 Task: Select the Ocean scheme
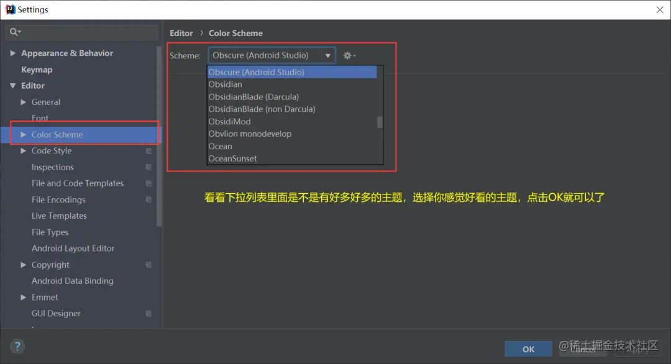coord(292,147)
